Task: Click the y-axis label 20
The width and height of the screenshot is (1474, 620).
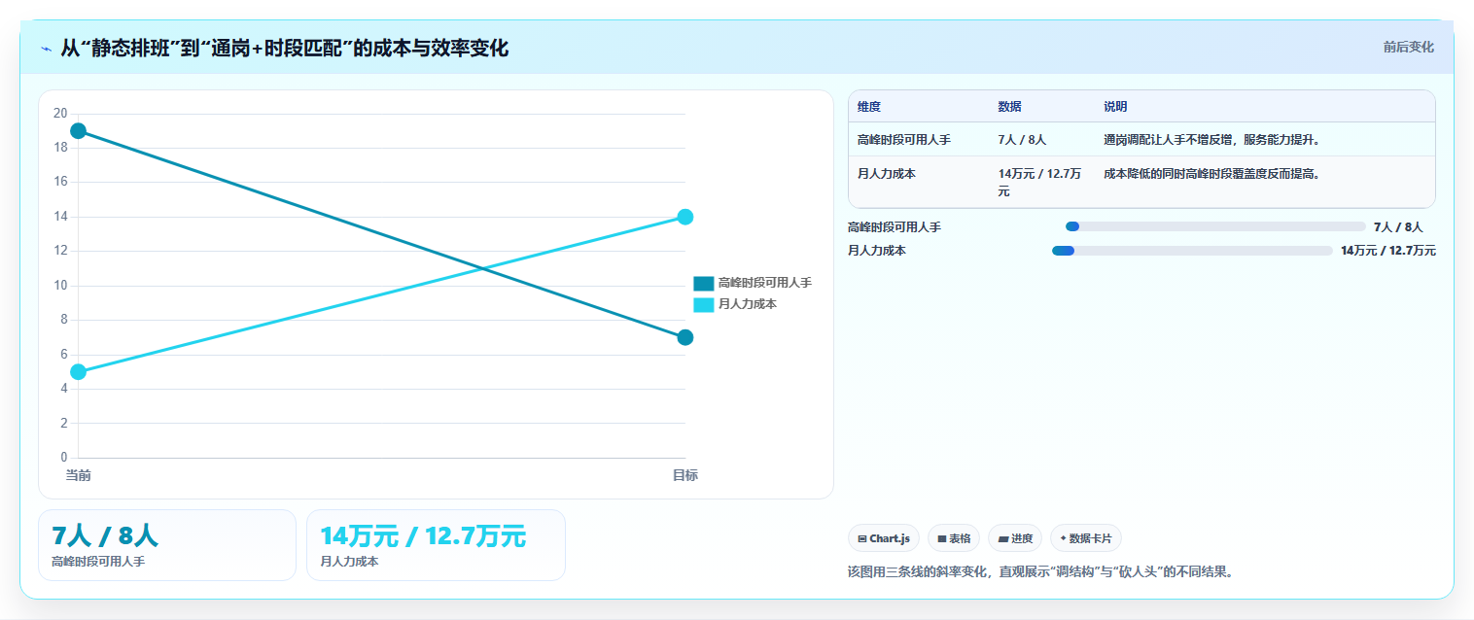Action: pos(60,114)
